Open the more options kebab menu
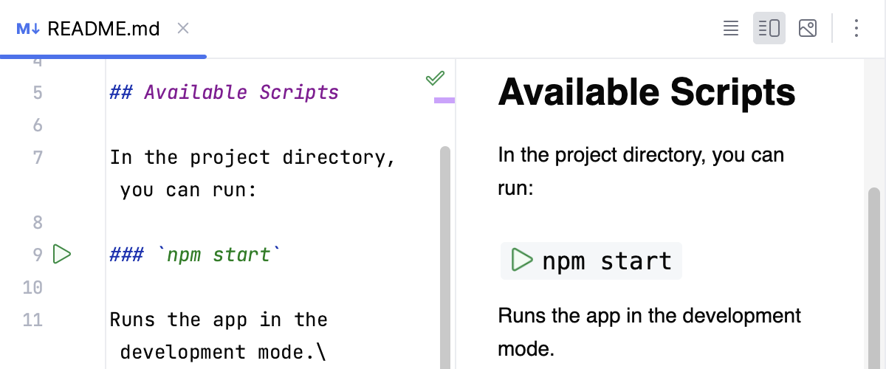The width and height of the screenshot is (886, 369). [856, 29]
